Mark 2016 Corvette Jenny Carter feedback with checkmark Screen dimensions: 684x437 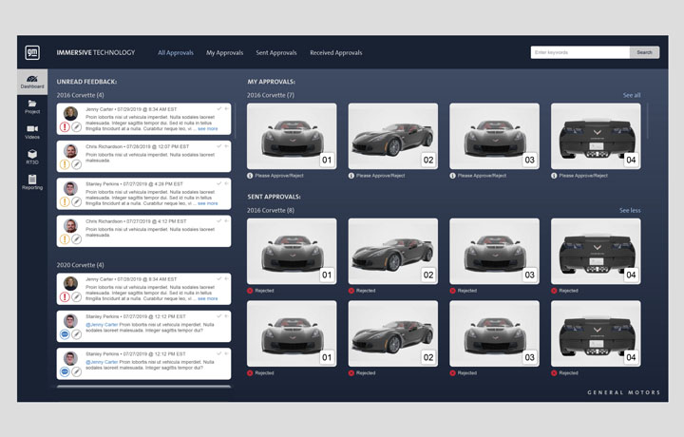[x=219, y=108]
